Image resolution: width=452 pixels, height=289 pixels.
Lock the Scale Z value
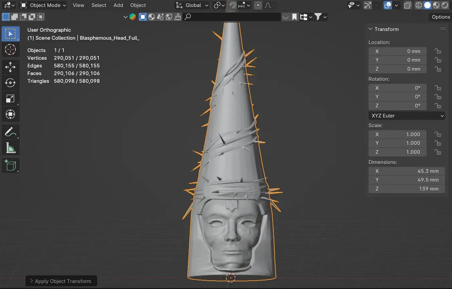(x=438, y=152)
